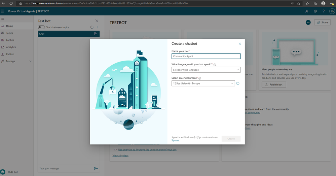The height and width of the screenshot is (176, 336).
Task: Open Entities in the sidebar
Action: (x=17, y=40)
